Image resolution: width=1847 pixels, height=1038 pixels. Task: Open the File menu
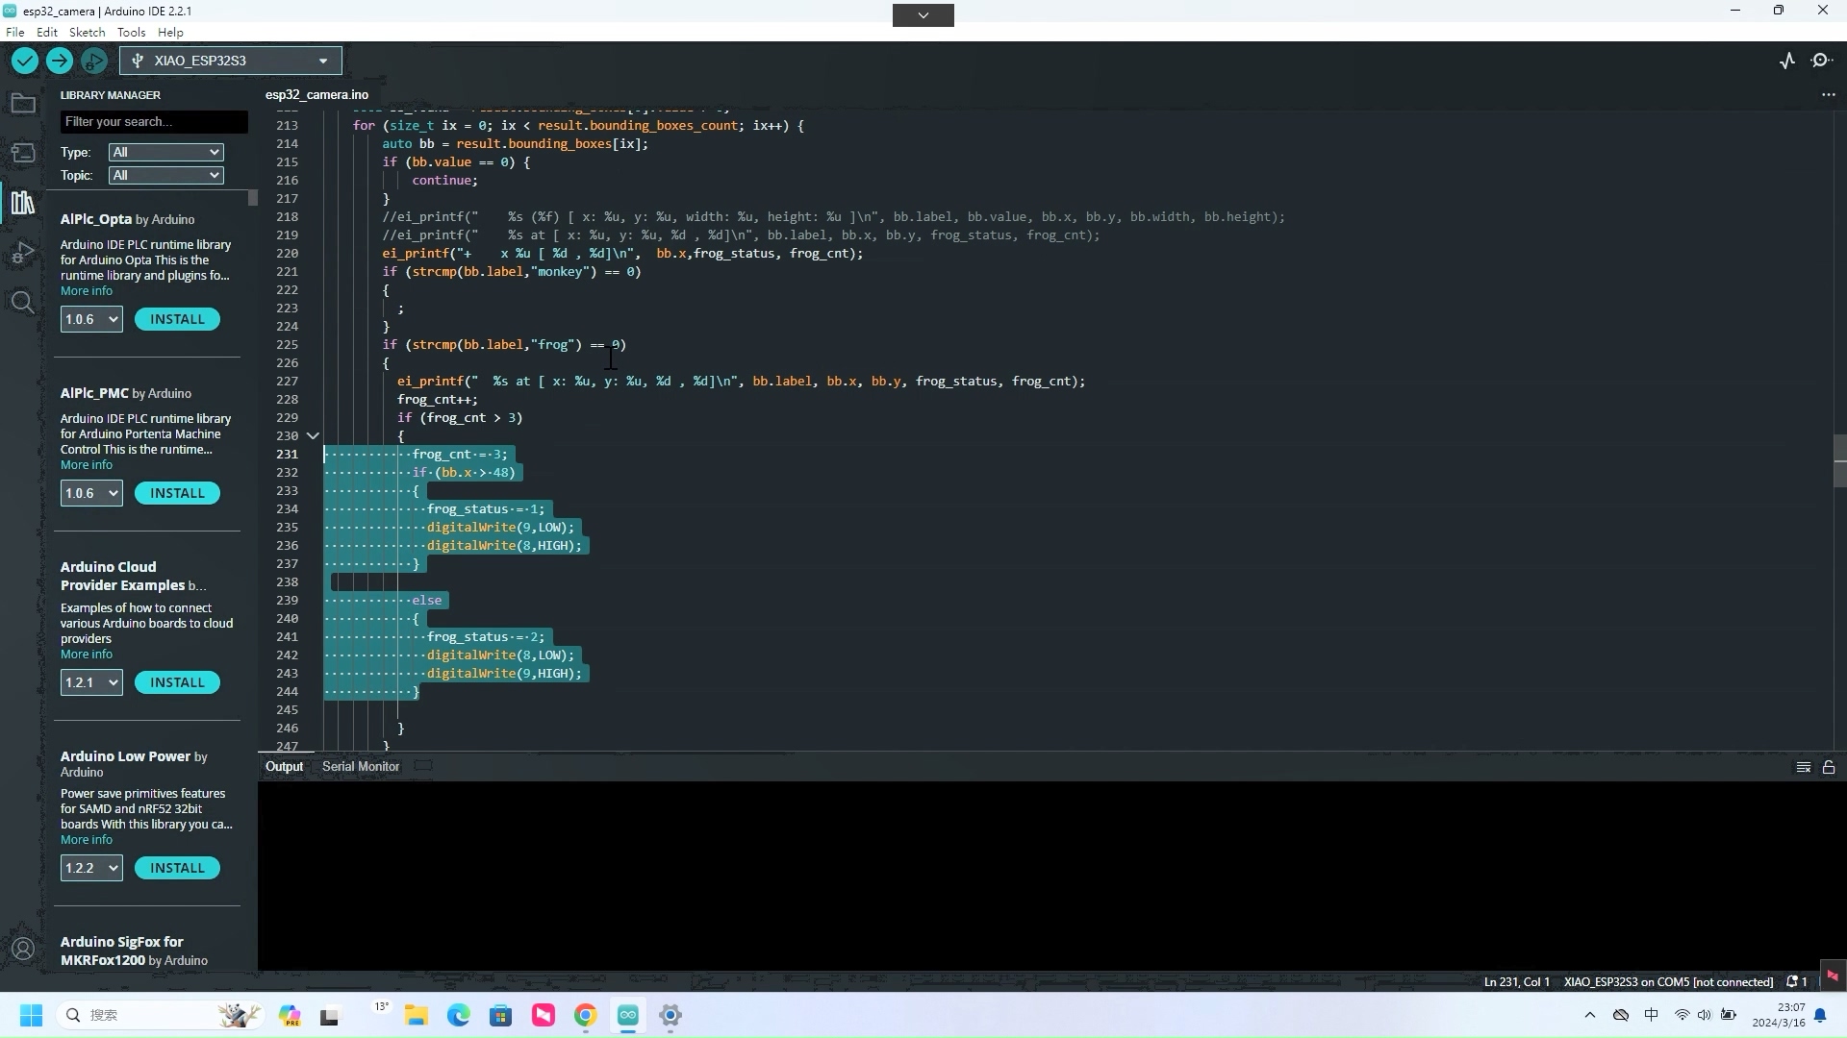[15, 32]
